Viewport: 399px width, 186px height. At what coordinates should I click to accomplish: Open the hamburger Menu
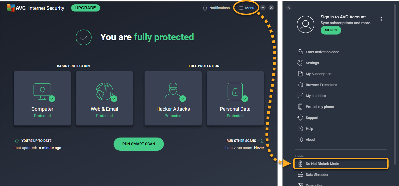[246, 8]
